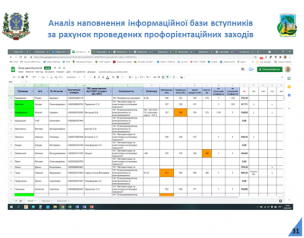Click the Google account avatar
Viewport: 304px width, 238px height.
pos(287,69)
